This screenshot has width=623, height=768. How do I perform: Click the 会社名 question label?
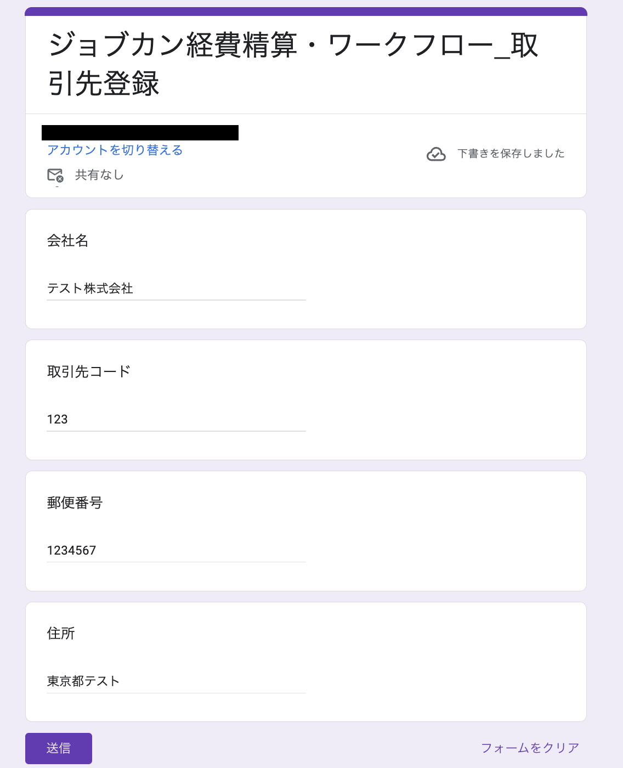coord(67,241)
